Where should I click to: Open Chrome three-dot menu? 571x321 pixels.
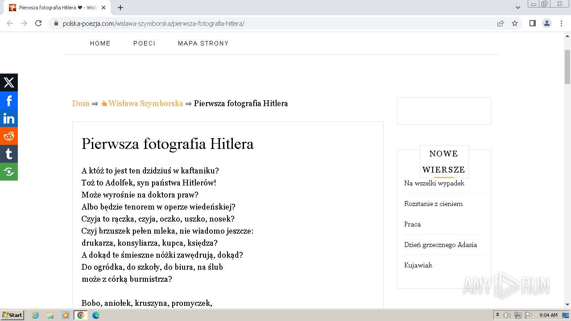coord(561,23)
